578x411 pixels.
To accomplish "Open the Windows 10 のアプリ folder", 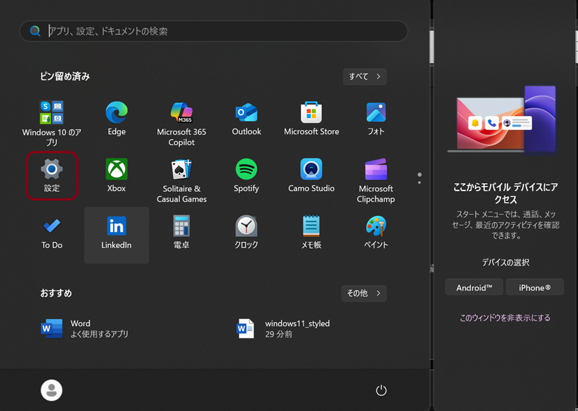I will pyautogui.click(x=52, y=119).
